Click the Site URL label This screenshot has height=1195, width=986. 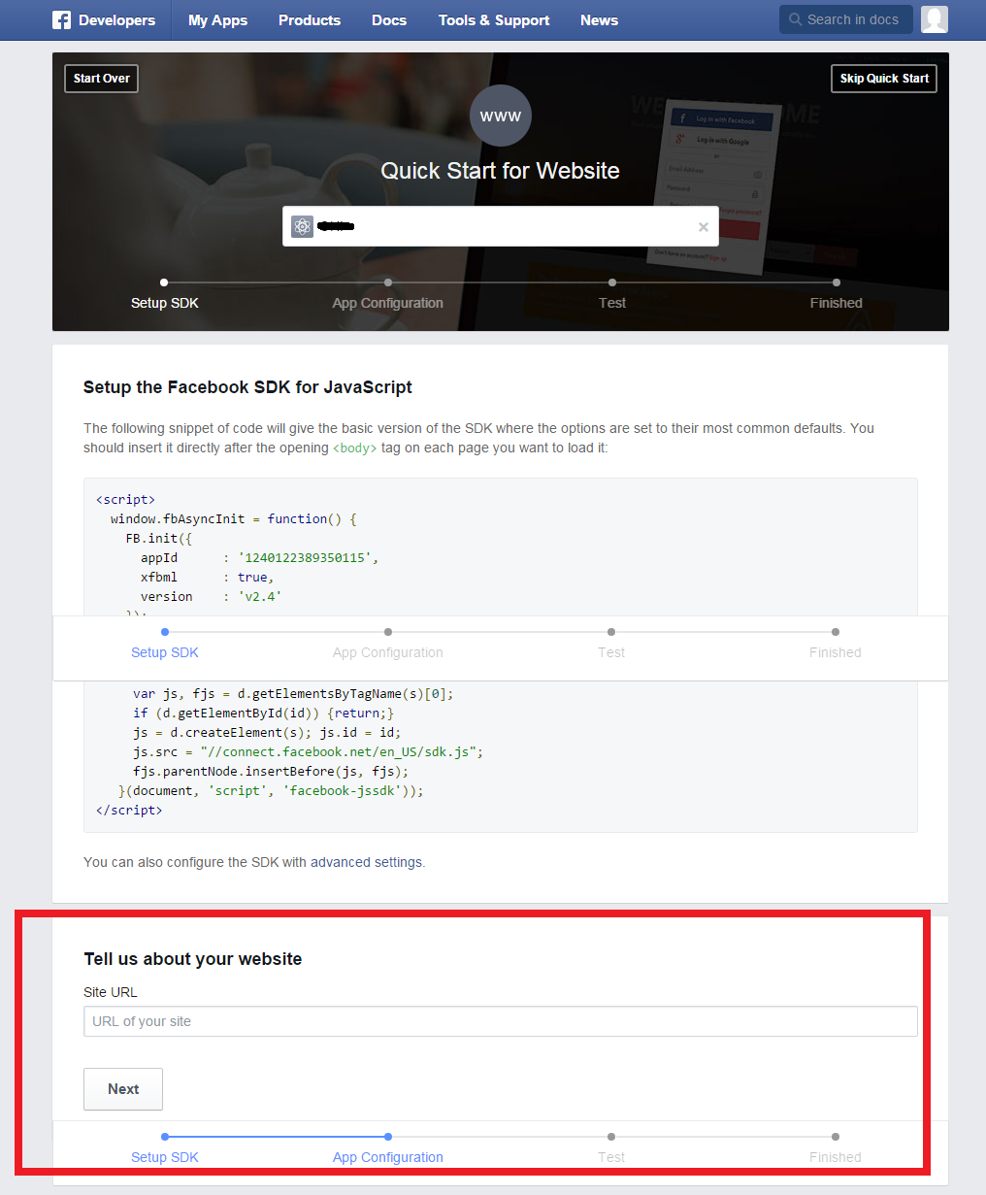(x=111, y=992)
